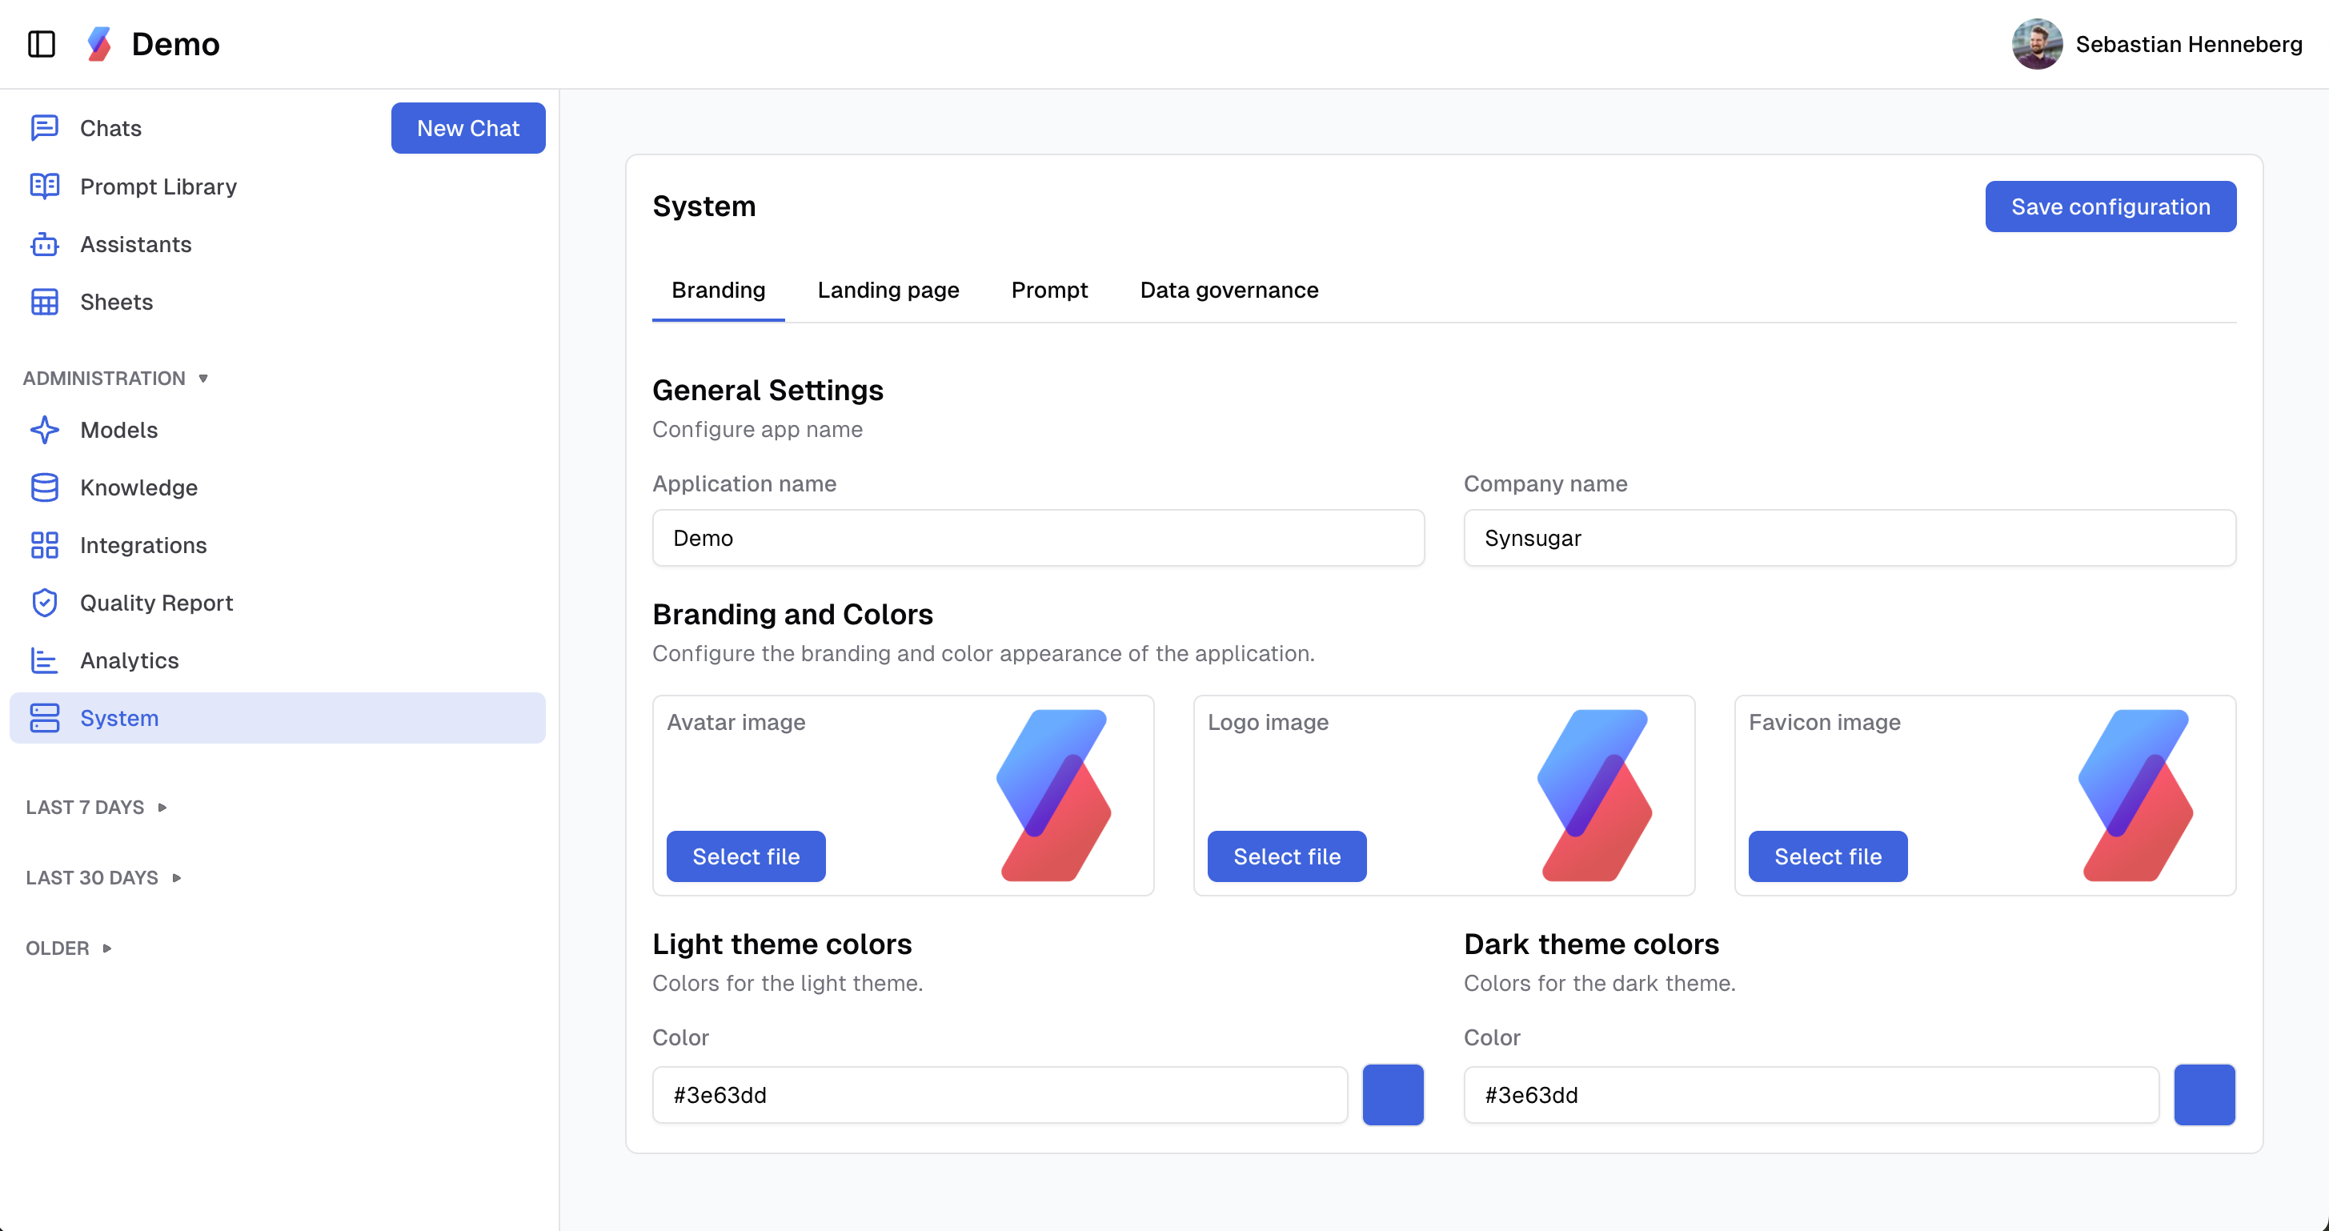Click the Save configuration button

click(x=2111, y=207)
